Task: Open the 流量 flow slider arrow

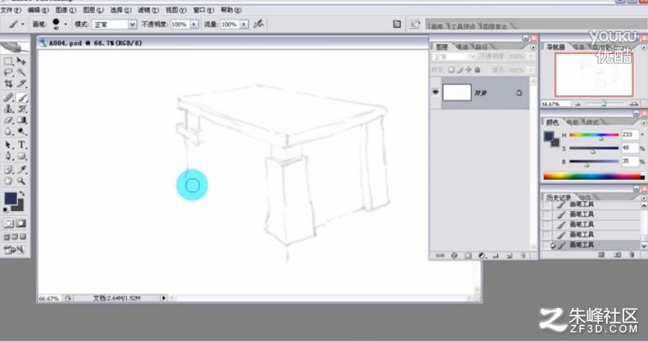Action: click(244, 24)
